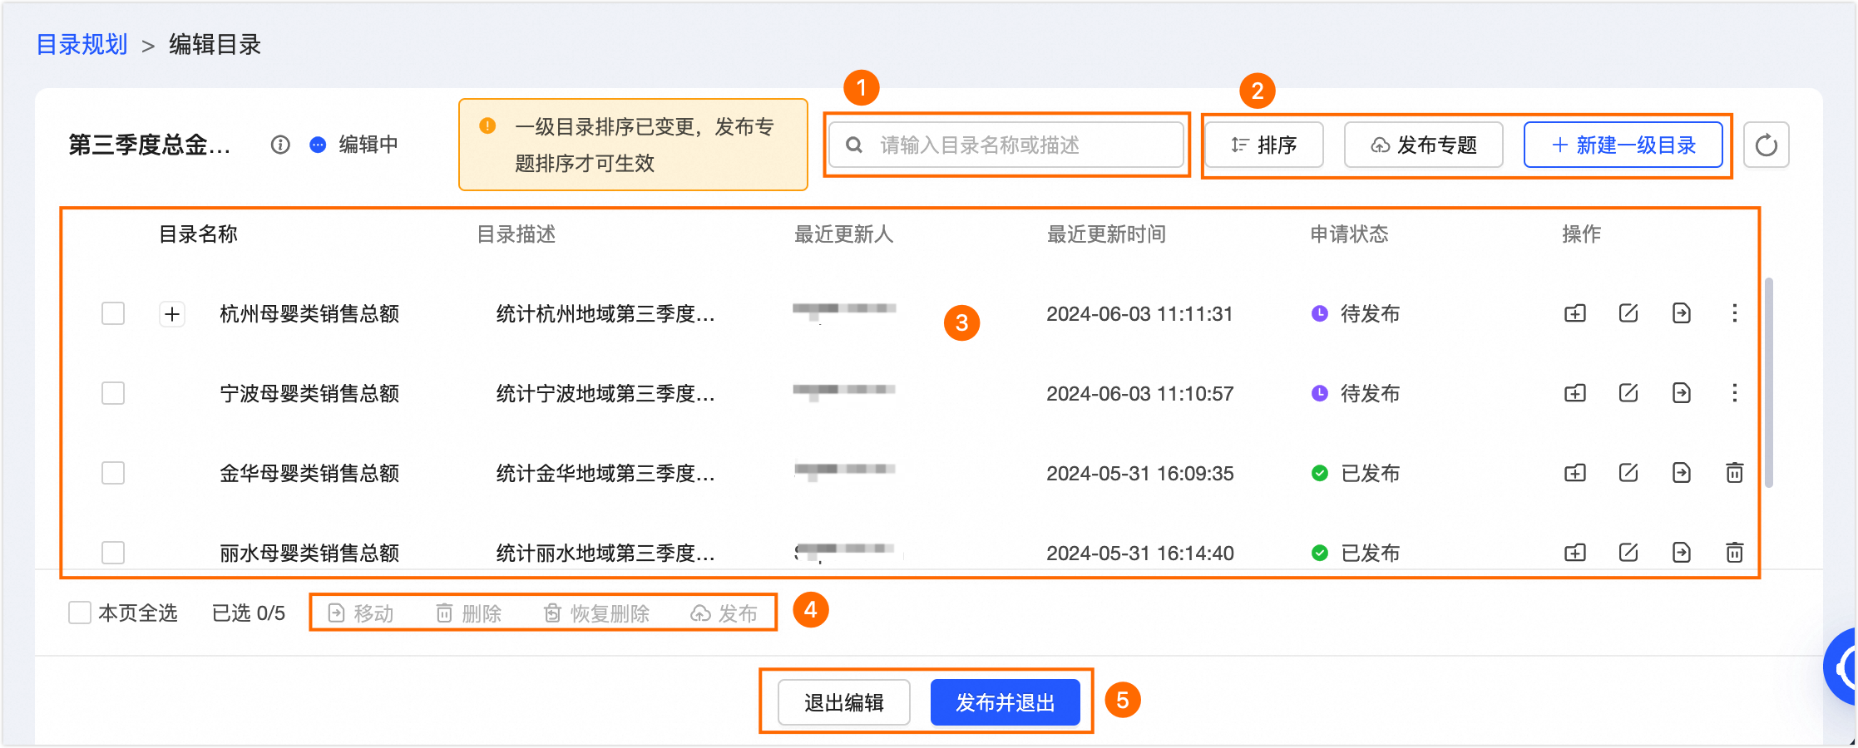Move icon in 杭州母婴类销售总额 row
This screenshot has height=748, width=1858.
coord(1682,313)
